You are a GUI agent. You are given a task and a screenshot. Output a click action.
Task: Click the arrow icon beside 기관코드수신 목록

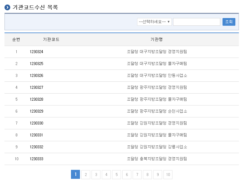7,7
